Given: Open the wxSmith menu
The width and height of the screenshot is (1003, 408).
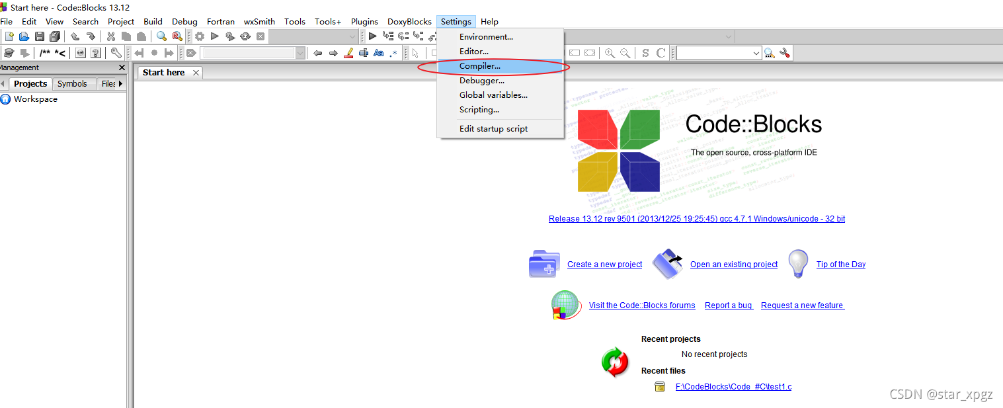Looking at the screenshot, I should tap(259, 21).
